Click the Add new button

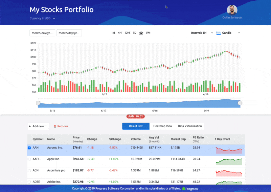coord(38,126)
